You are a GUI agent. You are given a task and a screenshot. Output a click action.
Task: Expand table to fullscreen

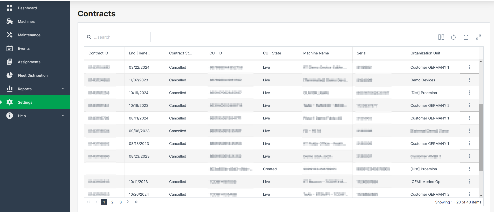478,37
